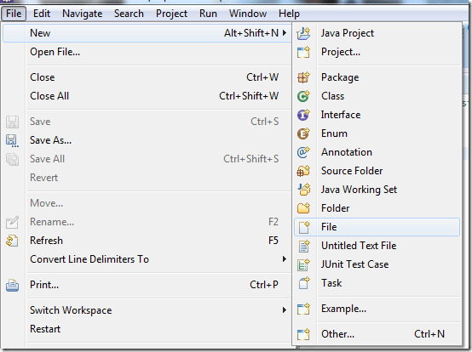This screenshot has width=472, height=352.
Task: Click the Untitled Text File icon
Action: pyautogui.click(x=304, y=246)
